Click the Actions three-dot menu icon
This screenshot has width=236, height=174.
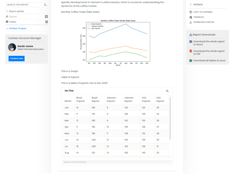point(191,4)
